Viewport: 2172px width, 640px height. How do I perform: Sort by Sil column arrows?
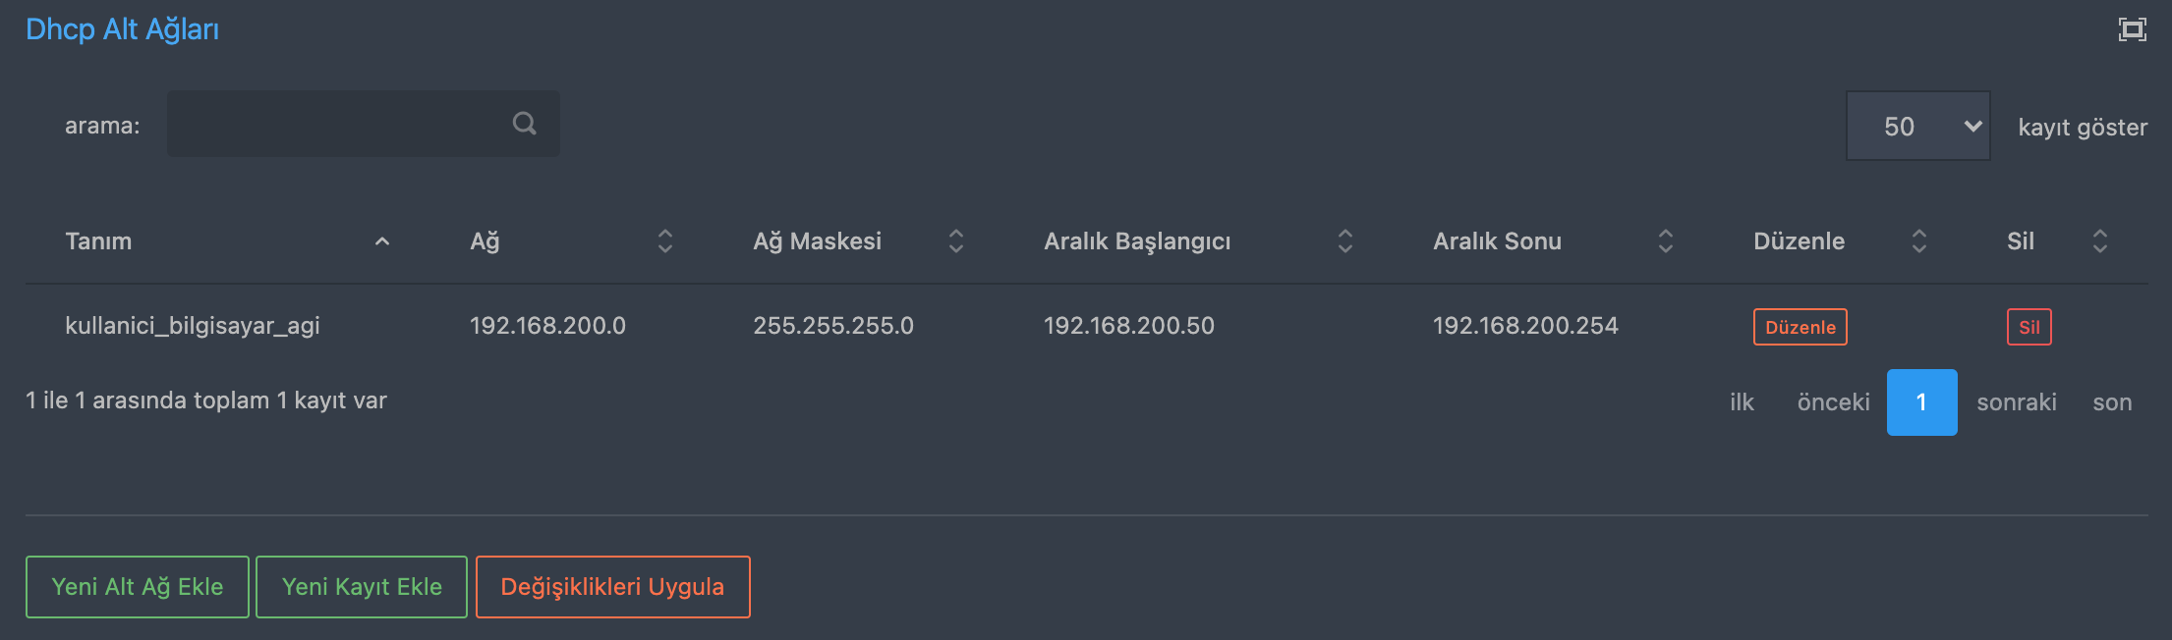coord(2100,241)
